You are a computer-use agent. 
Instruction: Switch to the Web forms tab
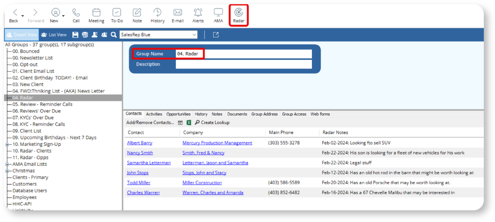coord(320,114)
